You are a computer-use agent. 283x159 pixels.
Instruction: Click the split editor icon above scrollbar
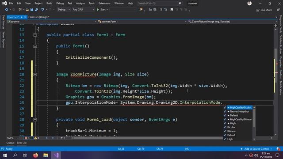(x=275, y=26)
